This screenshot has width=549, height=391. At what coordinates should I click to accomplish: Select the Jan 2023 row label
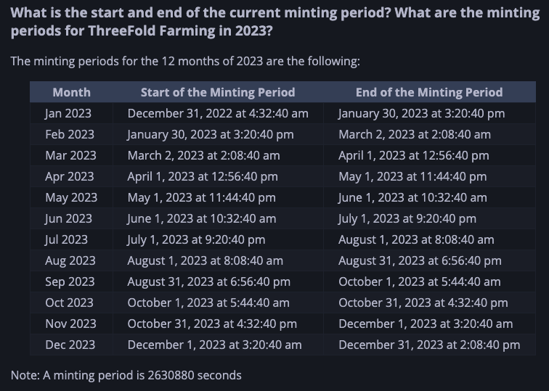point(68,113)
